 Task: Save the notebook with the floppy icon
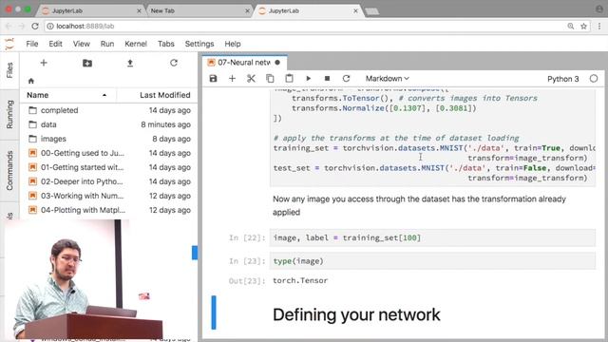click(x=213, y=79)
